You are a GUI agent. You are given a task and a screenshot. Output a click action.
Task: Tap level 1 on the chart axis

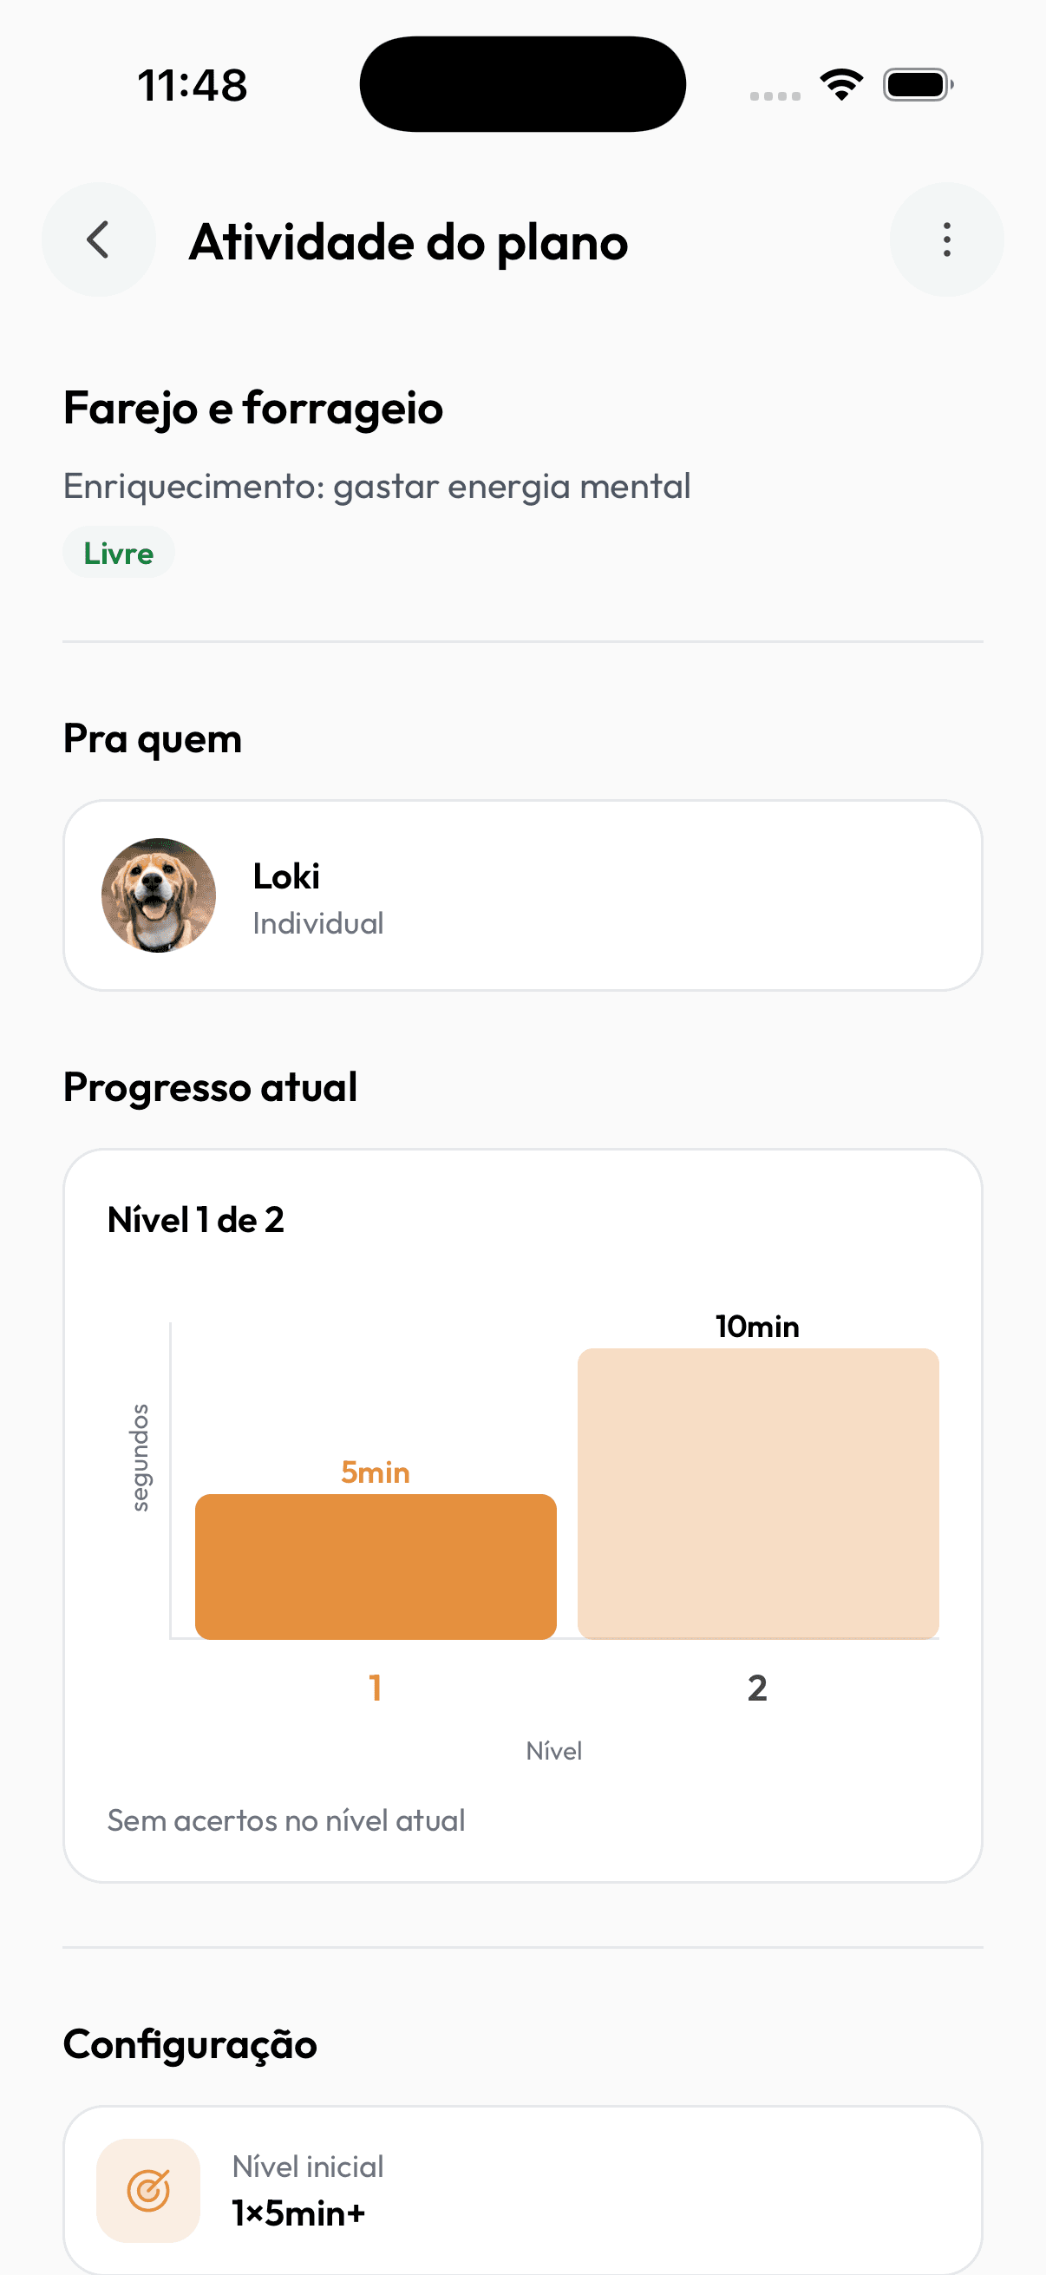pos(376,1688)
